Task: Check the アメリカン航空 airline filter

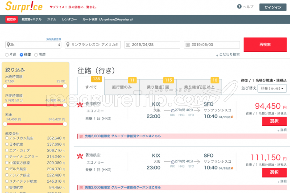Action: tap(7, 138)
